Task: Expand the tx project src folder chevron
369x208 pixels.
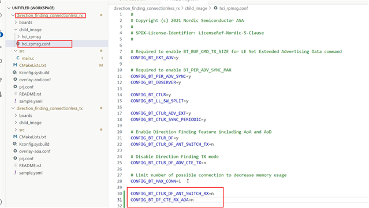Action: tap(16, 130)
